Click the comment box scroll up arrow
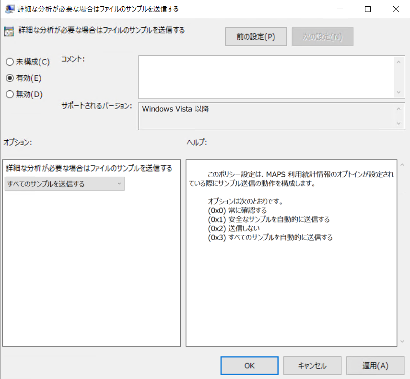Viewport: 410px width, 379px height. (x=398, y=61)
